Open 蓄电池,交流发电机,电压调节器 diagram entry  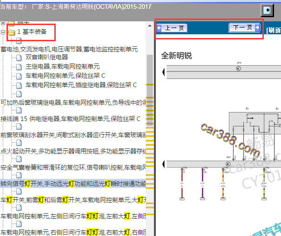point(69,49)
